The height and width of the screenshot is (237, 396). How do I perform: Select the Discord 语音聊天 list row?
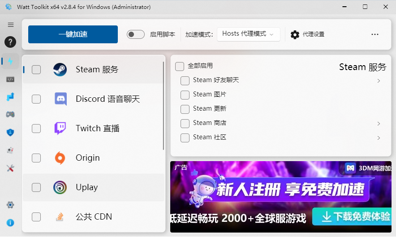[x=93, y=99]
